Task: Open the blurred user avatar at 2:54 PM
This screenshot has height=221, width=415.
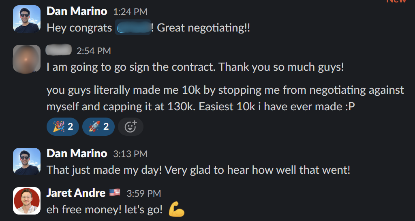Action: click(x=27, y=59)
